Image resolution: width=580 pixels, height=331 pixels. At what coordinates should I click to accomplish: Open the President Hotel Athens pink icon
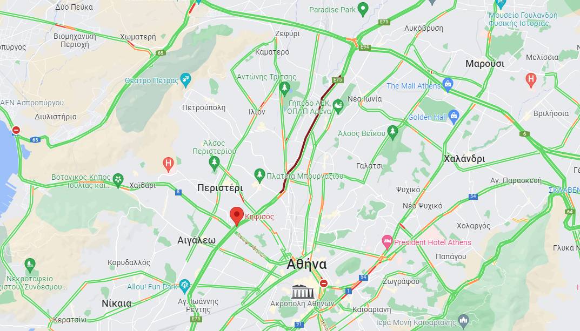point(387,242)
